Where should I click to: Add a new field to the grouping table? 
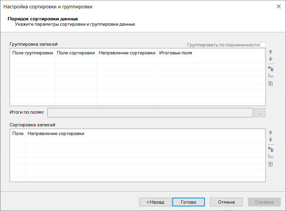coord(270,69)
